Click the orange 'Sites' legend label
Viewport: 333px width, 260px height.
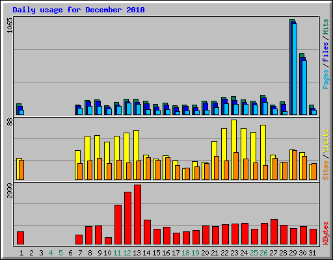point(326,170)
